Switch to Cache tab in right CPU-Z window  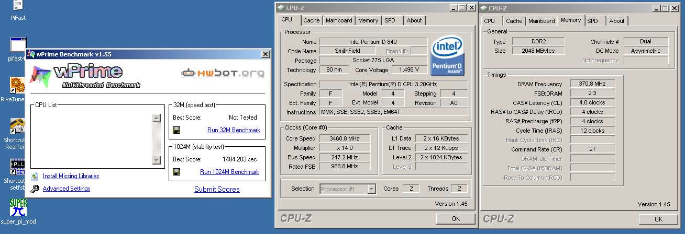pos(514,21)
